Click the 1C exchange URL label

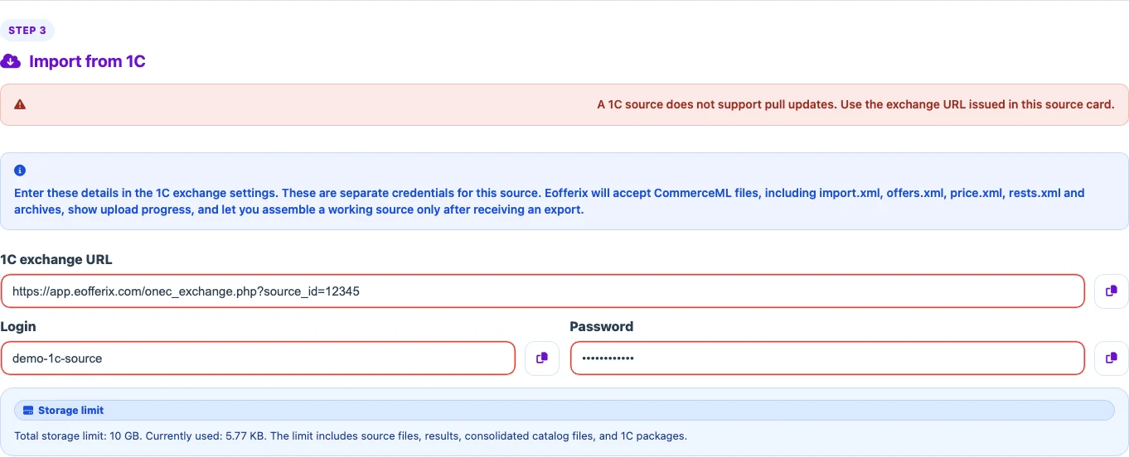[56, 259]
